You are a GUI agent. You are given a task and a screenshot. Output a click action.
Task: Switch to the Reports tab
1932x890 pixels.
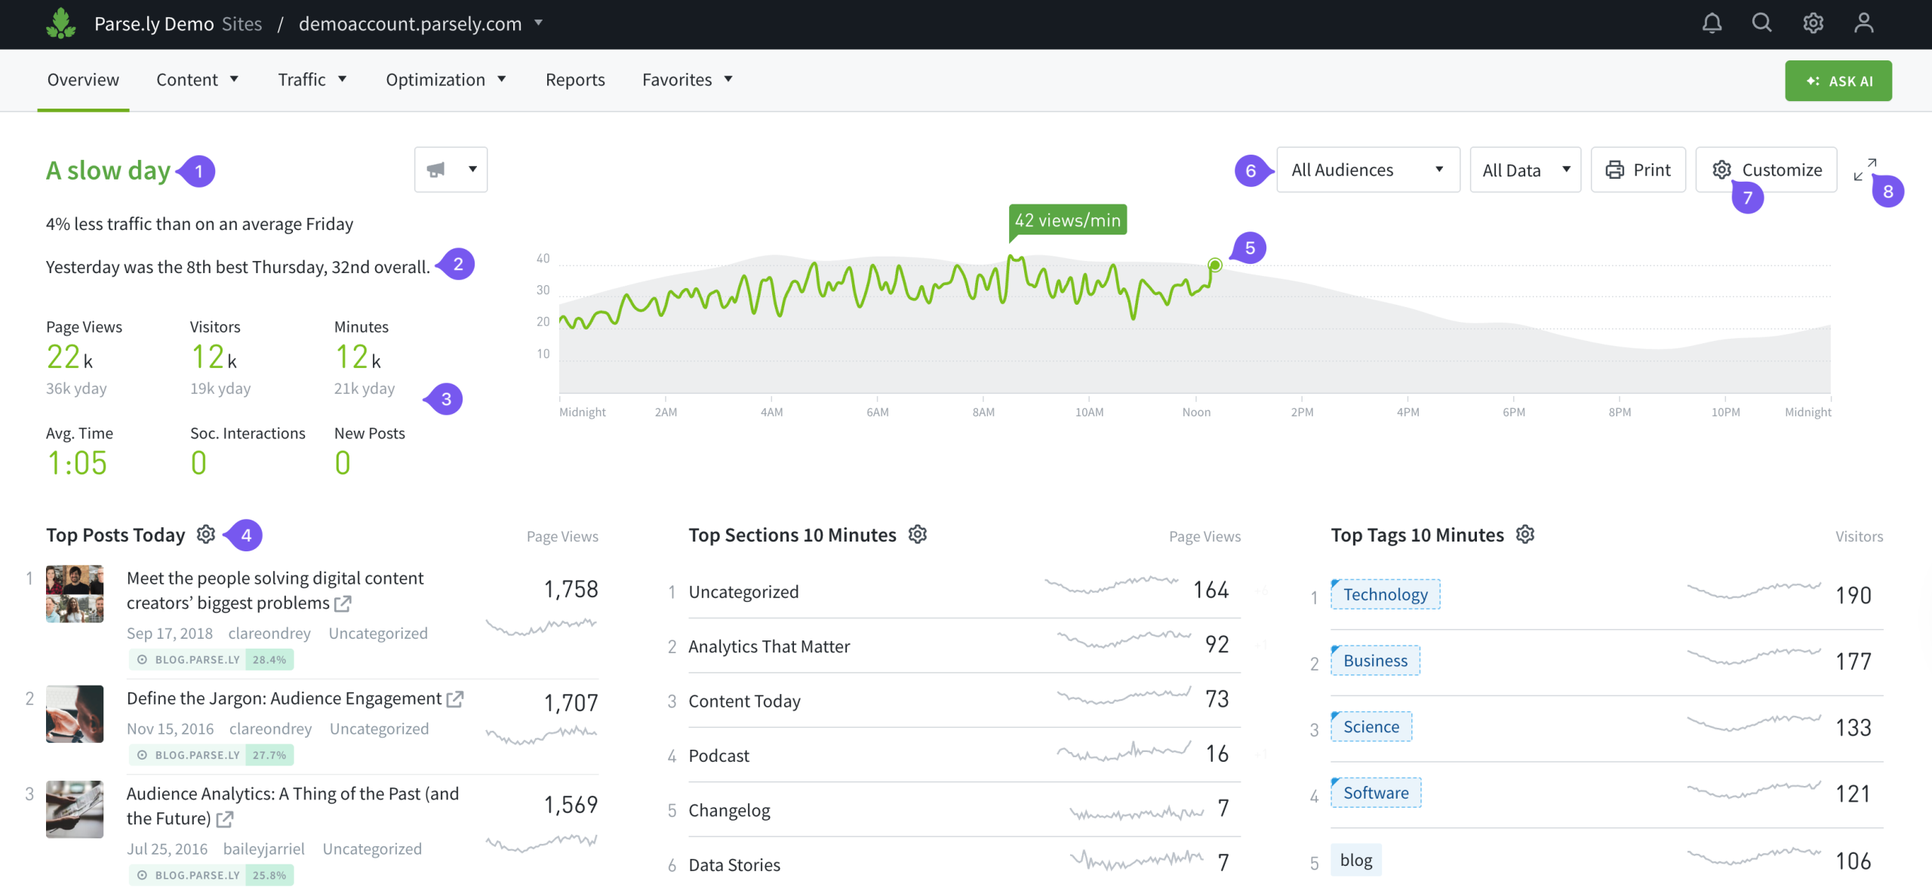point(575,80)
